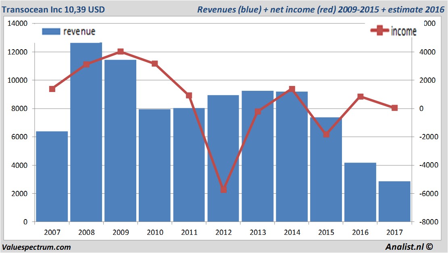Click the revenue legend label text
Viewport: 448px width, 253px height.
[79, 31]
